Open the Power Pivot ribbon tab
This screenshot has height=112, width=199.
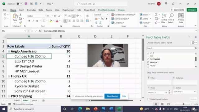pos(90,10)
